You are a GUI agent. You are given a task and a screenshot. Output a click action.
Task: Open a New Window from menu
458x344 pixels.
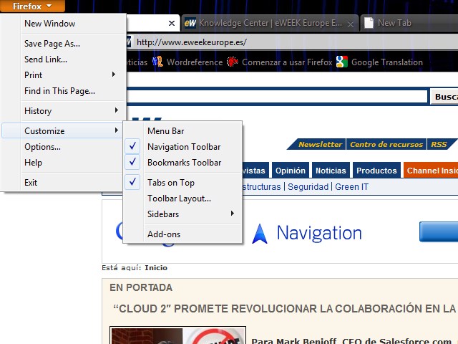coord(49,24)
